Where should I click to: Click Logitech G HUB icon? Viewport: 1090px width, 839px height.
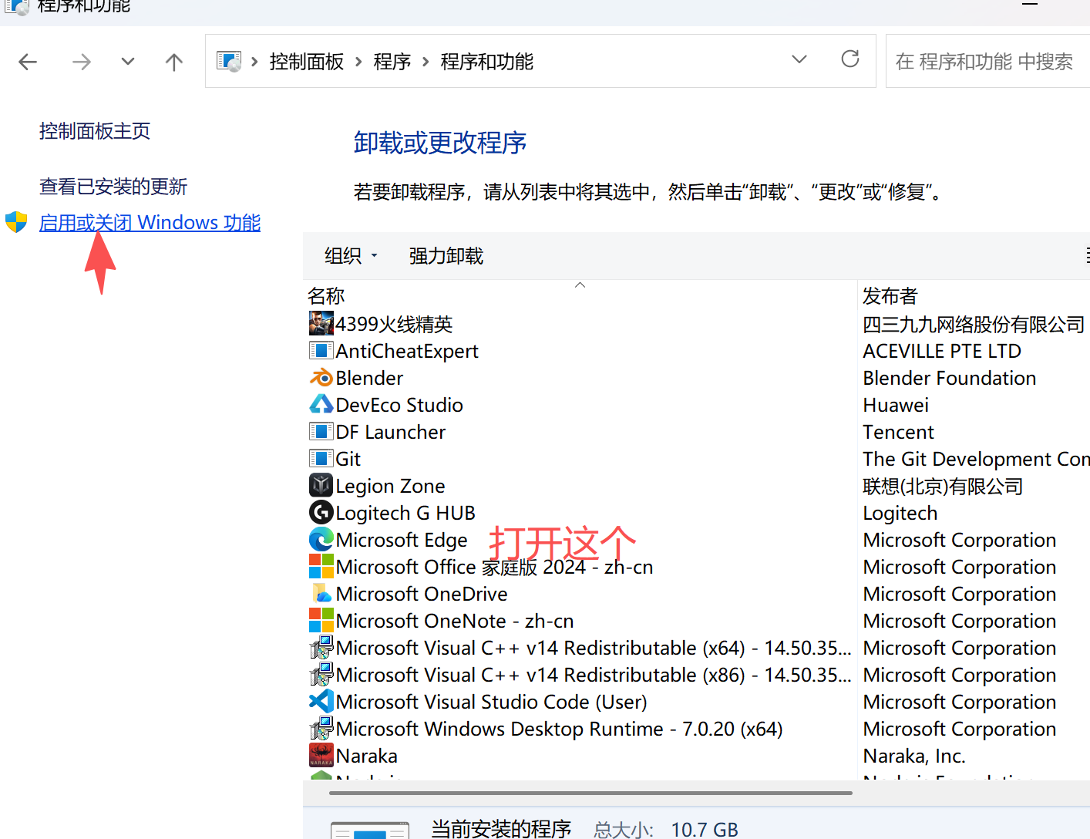click(x=321, y=512)
